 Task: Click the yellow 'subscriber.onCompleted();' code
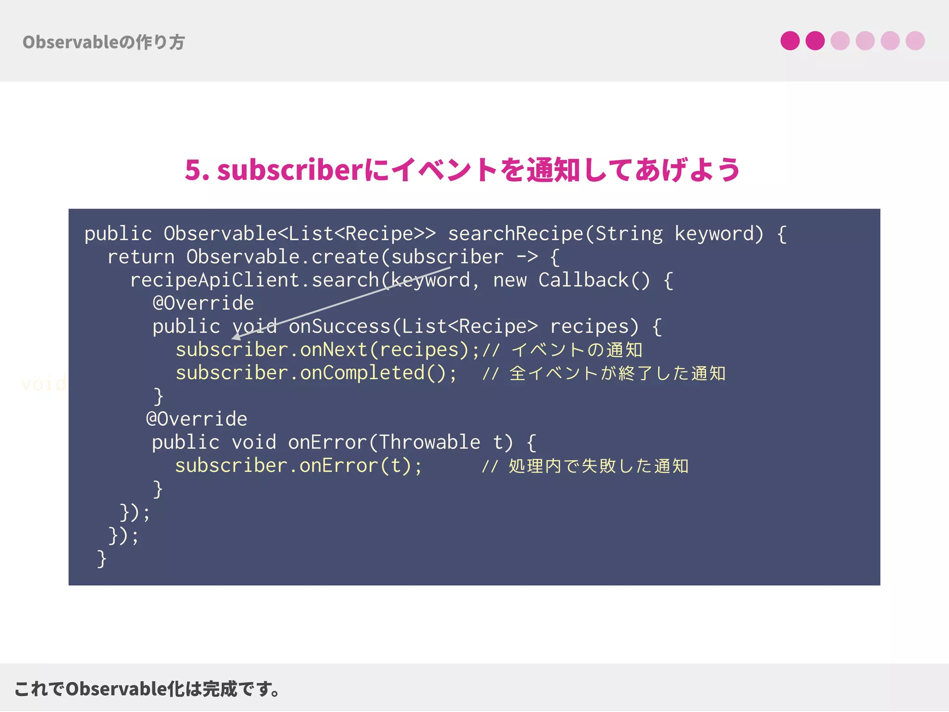[316, 373]
